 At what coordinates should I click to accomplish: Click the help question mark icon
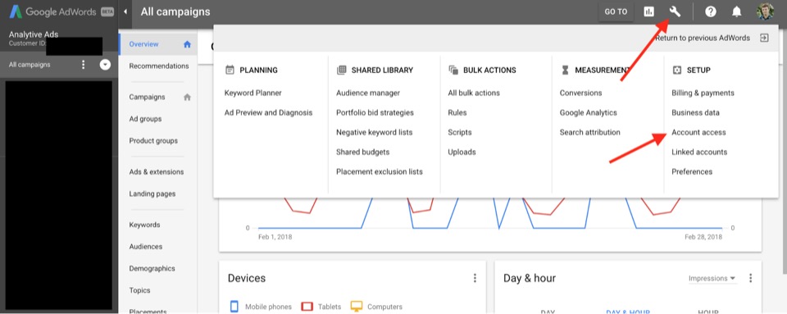(710, 11)
